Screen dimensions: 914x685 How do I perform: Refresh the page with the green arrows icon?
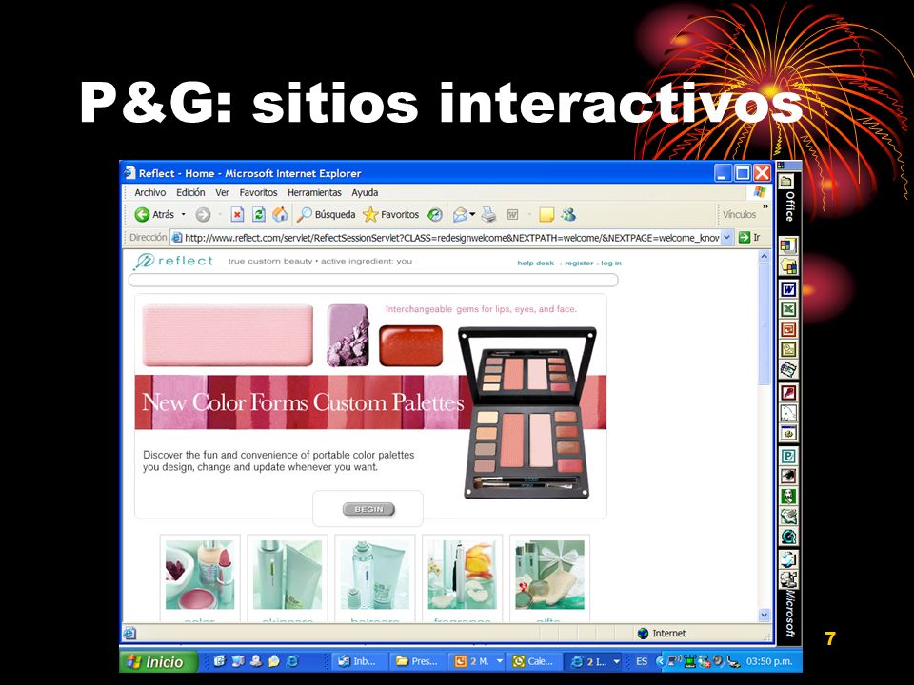coord(259,215)
